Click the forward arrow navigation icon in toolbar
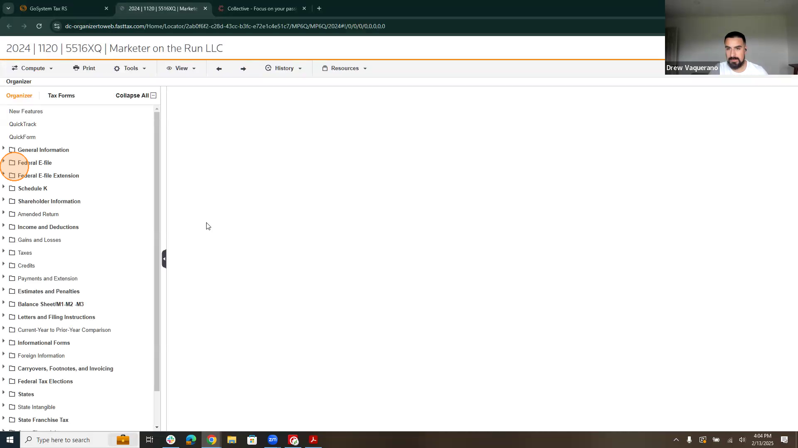The width and height of the screenshot is (798, 448). point(243,68)
